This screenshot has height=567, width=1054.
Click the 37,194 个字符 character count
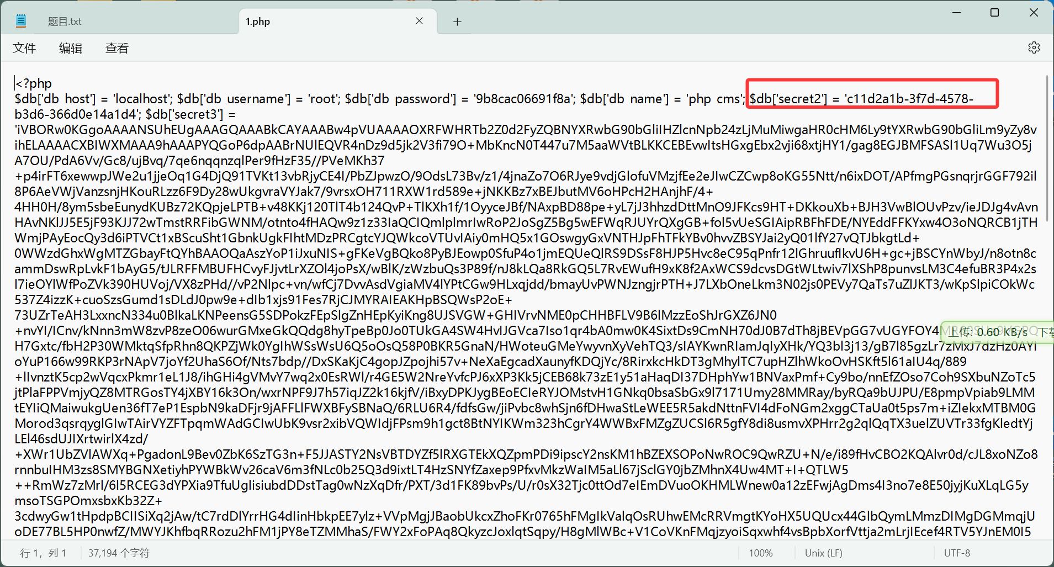coord(119,553)
